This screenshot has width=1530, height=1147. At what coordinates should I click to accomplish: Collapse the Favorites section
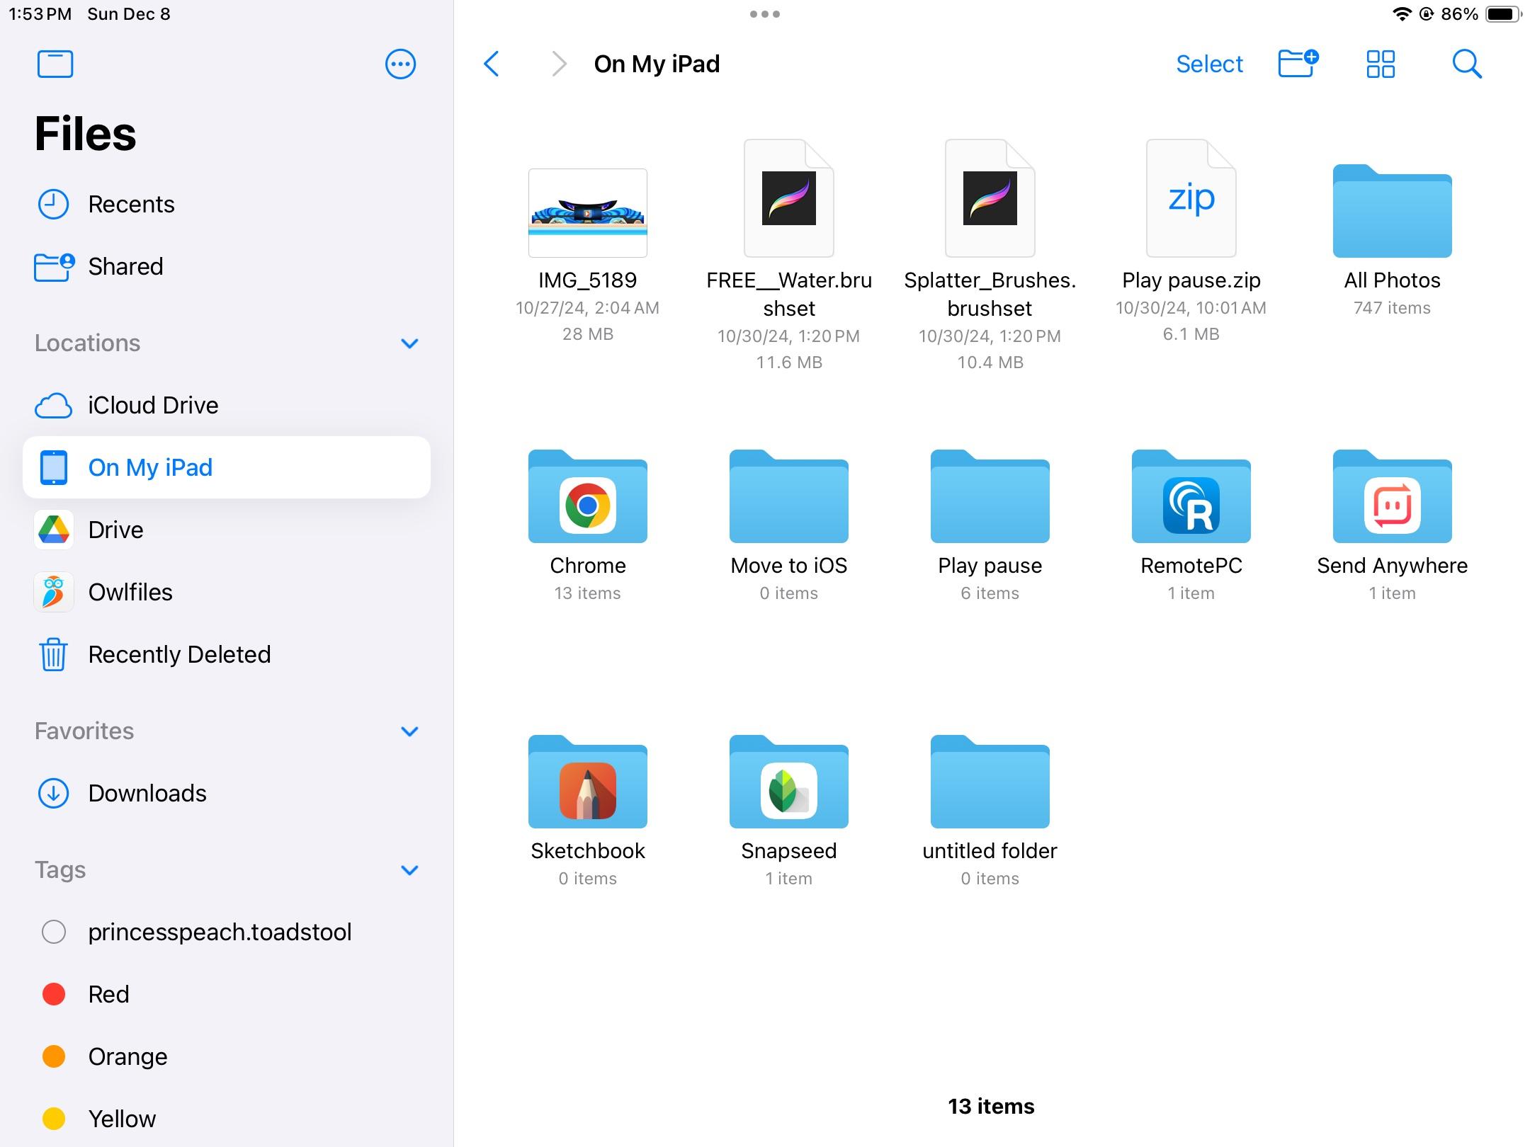[x=409, y=731]
